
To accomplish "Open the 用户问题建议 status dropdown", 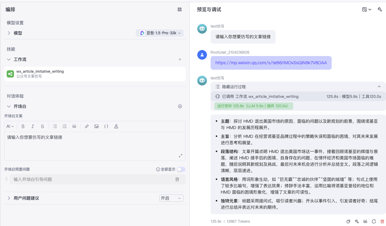I will [171, 198].
